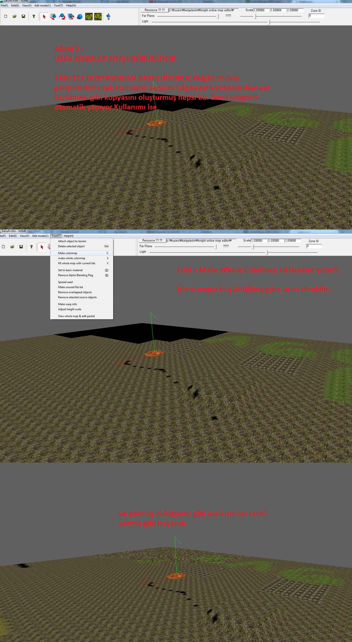The width and height of the screenshot is (352, 642).
Task: Click Save disk icon in window with Tool menu open
Action: [x=21, y=247]
